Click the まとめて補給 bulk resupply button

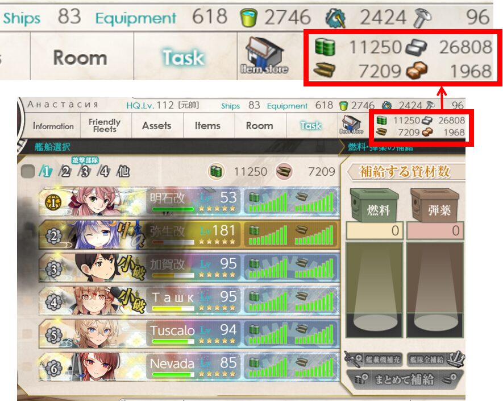(405, 379)
